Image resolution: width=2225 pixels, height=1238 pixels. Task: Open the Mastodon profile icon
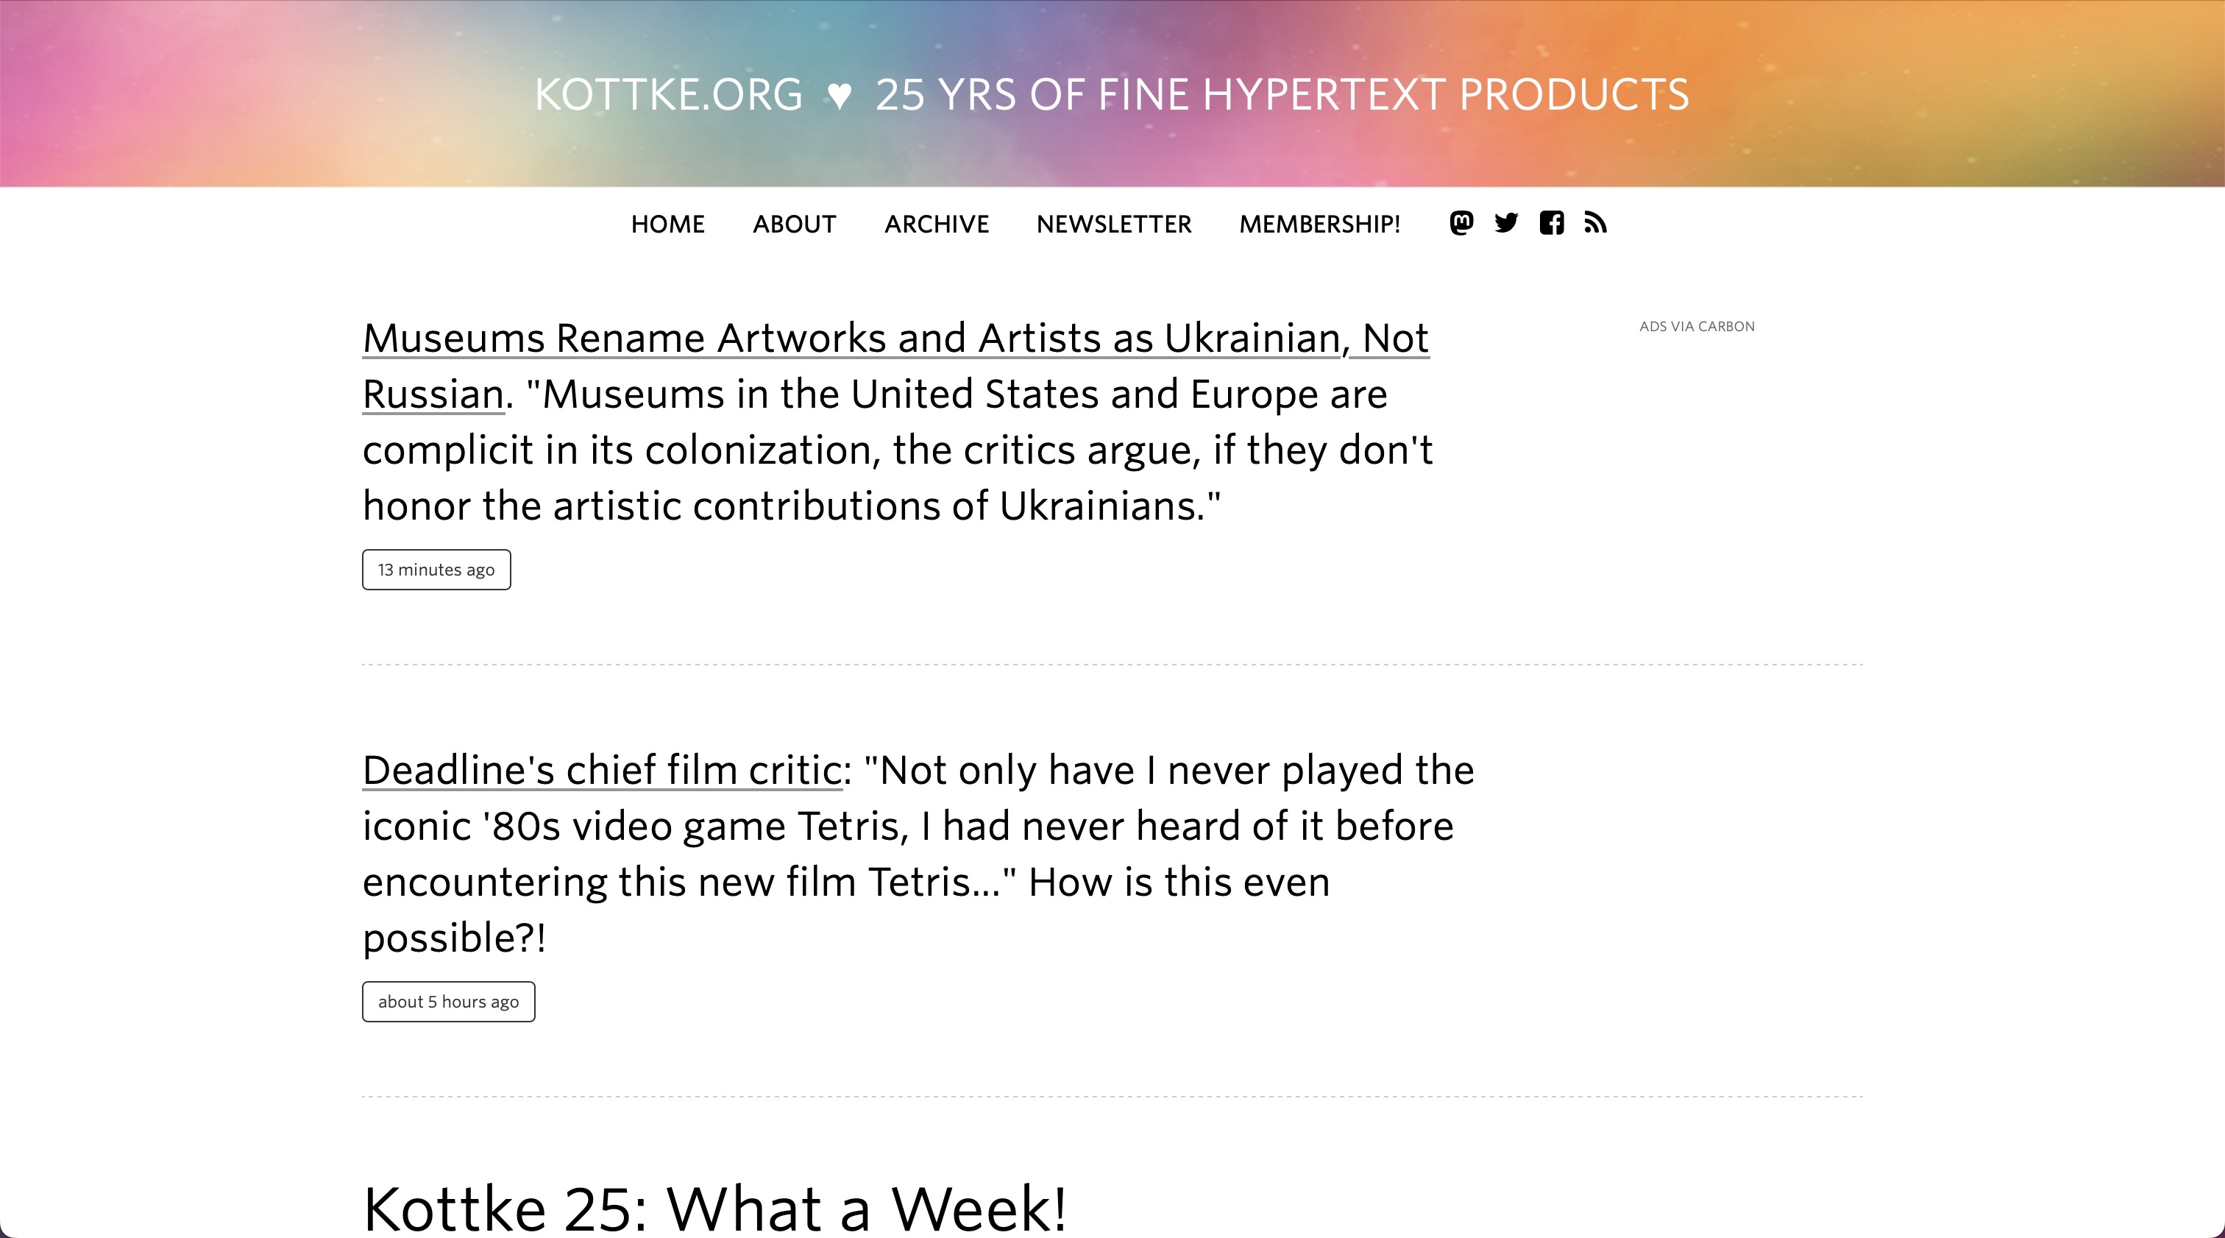1461,223
